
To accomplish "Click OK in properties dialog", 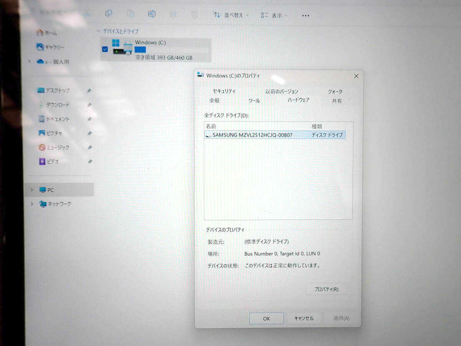I will click(x=267, y=318).
